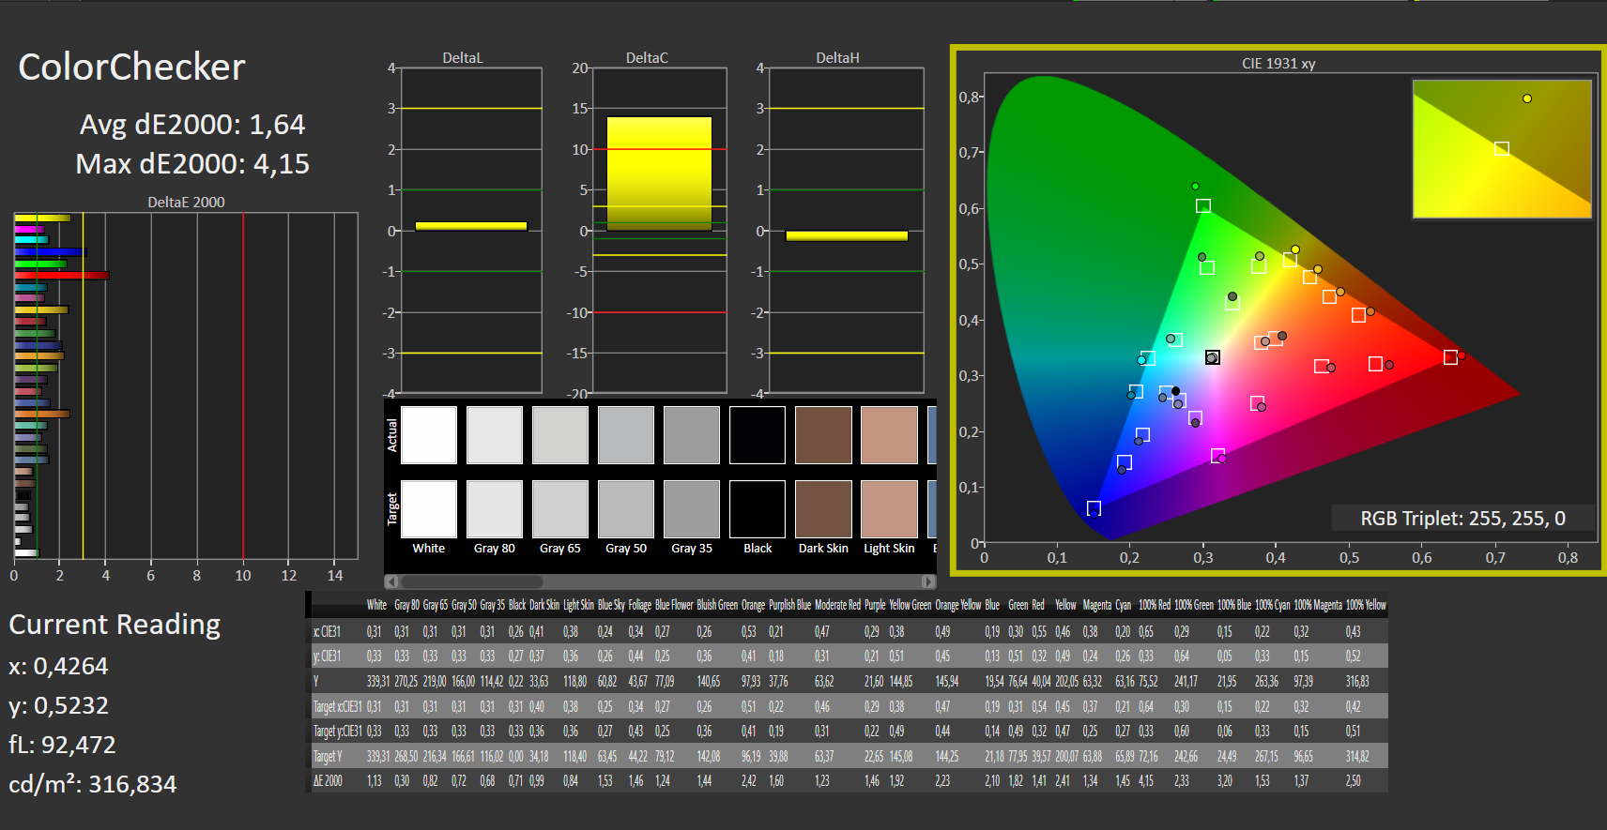The image size is (1607, 830).
Task: Select the Actual Black swatch
Action: (758, 435)
